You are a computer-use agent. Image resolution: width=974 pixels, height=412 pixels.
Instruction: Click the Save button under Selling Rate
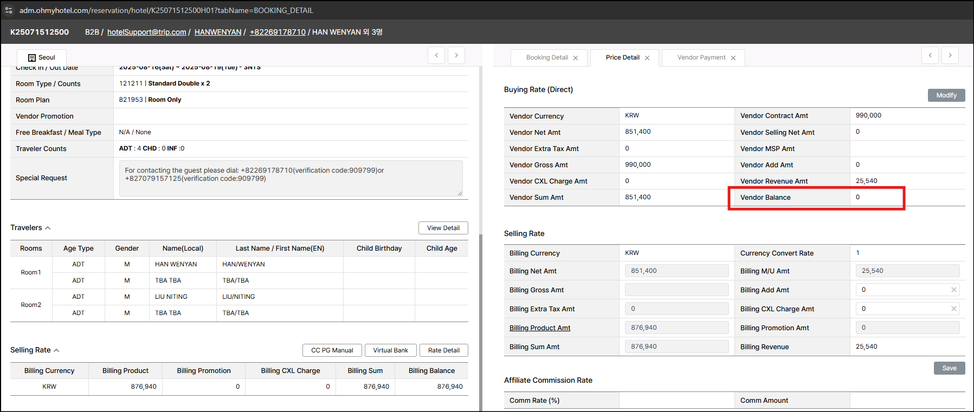[x=949, y=368]
